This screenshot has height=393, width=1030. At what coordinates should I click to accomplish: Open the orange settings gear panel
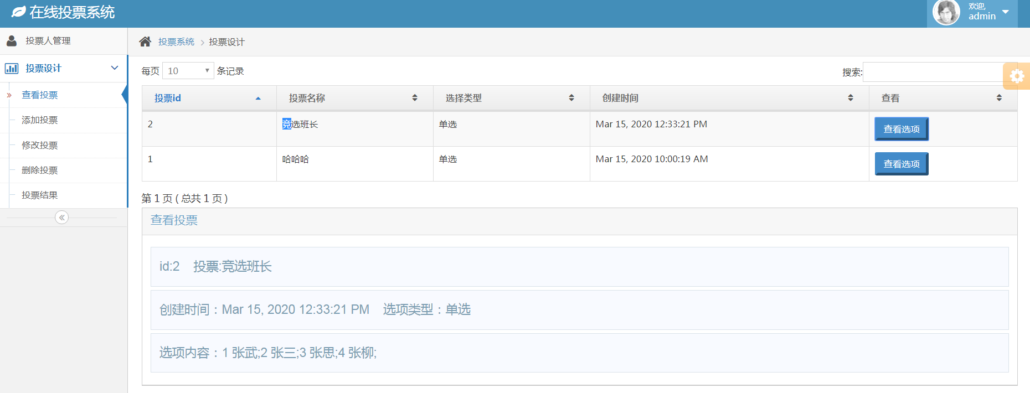[x=1017, y=76]
